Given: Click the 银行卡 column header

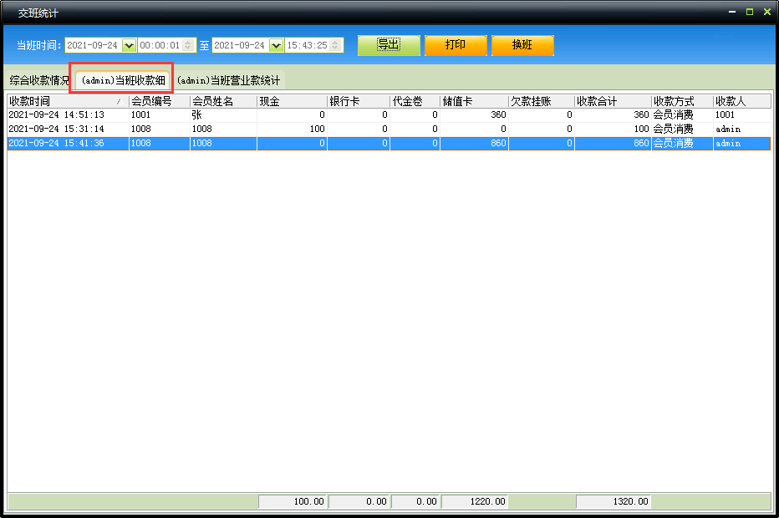Looking at the screenshot, I should pos(359,101).
